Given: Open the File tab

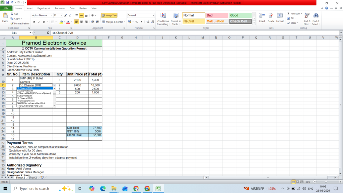Looking at the screenshot, I should pyautogui.click(x=6, y=8).
